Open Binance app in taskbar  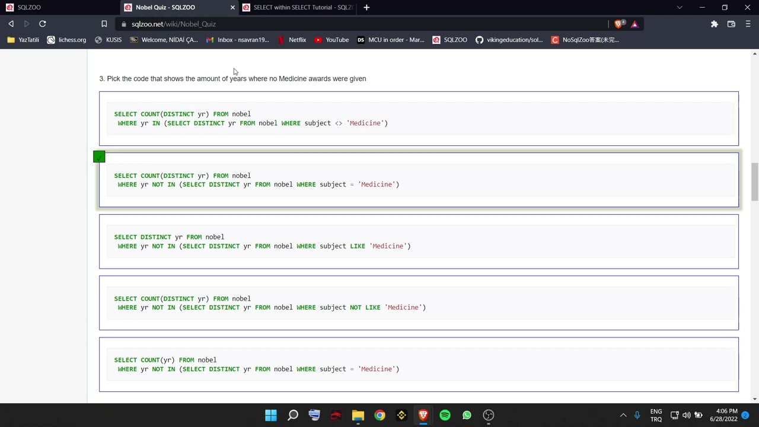coord(401,415)
